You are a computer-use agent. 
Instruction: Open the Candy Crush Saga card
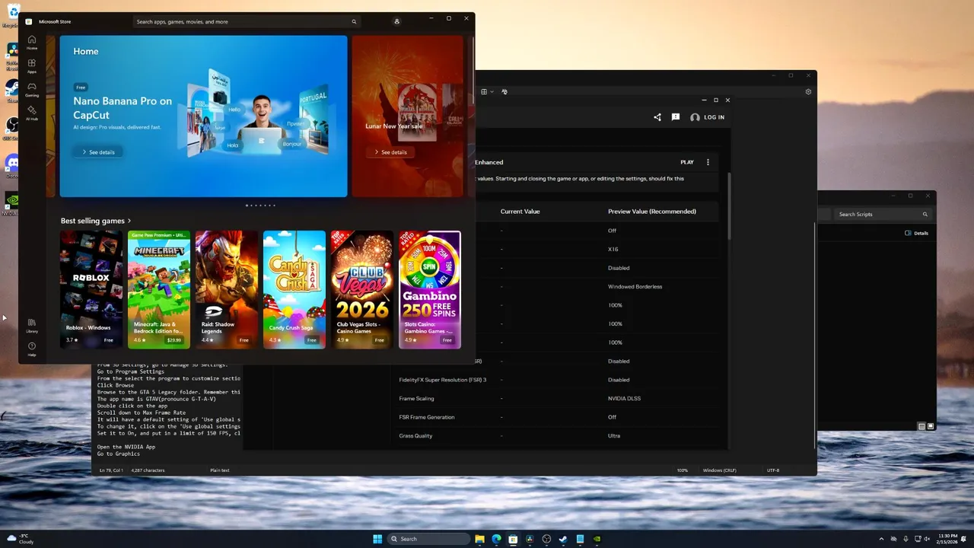(294, 289)
